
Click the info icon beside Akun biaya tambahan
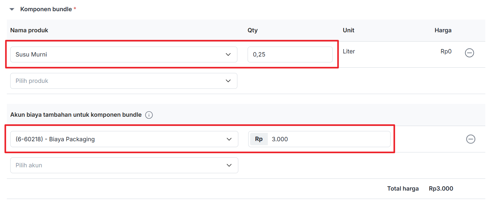149,115
